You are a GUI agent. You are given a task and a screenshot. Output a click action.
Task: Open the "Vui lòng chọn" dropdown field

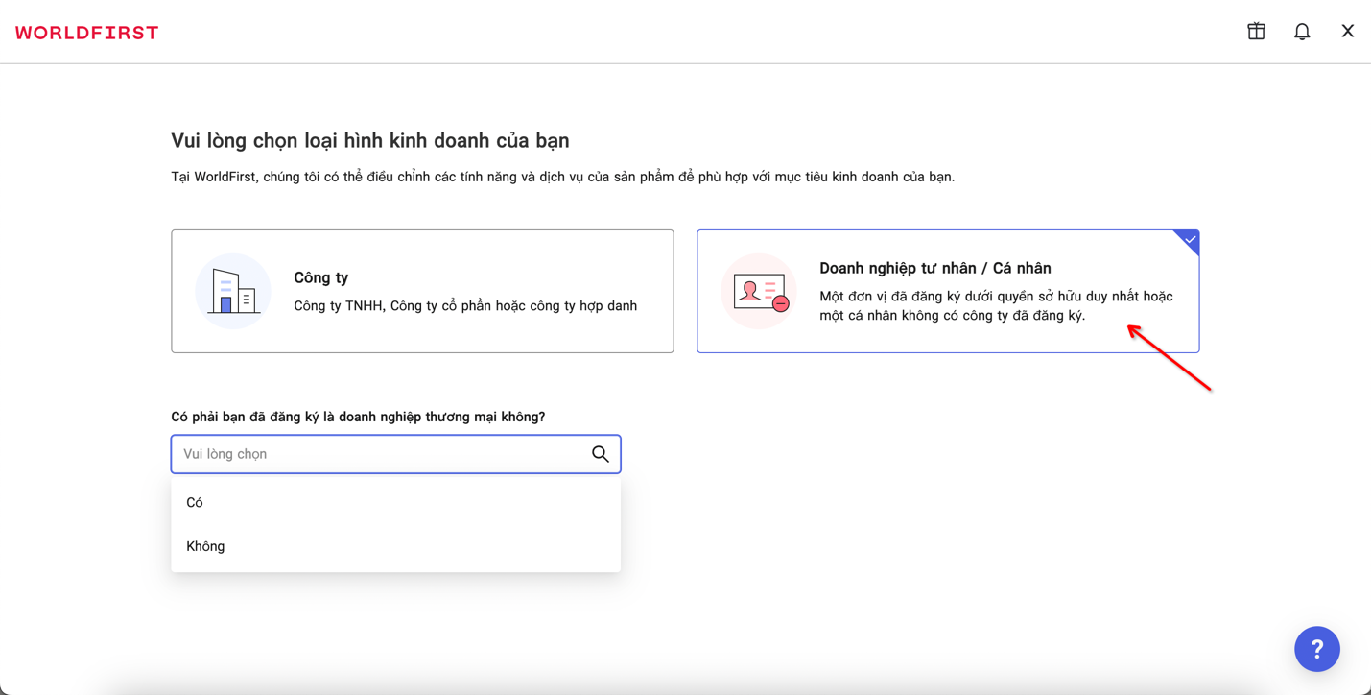tap(384, 454)
